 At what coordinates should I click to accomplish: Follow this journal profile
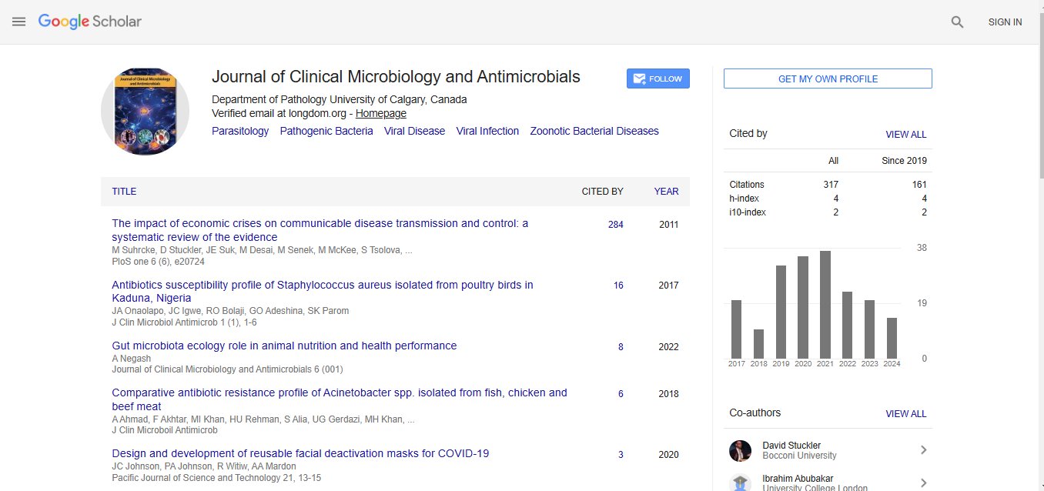(658, 78)
